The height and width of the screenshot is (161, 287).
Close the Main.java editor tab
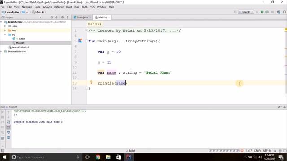coord(90,17)
